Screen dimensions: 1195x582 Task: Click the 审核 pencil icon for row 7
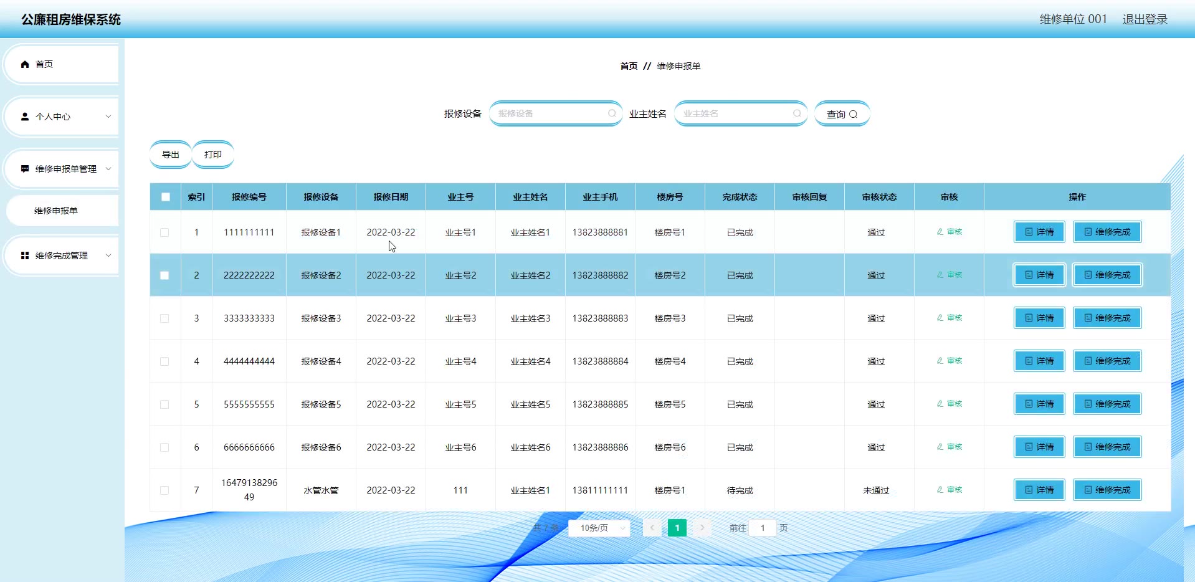click(x=940, y=490)
